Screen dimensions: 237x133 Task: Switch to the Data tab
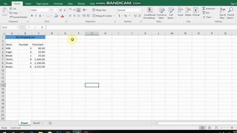click(x=70, y=4)
